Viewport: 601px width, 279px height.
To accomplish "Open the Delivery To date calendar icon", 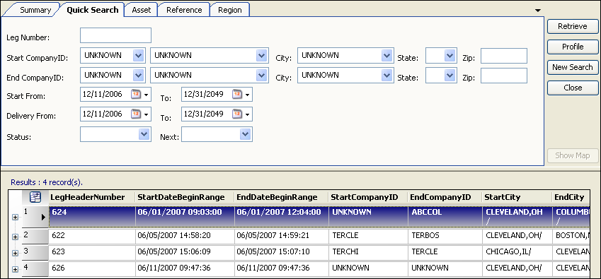I will point(237,114).
